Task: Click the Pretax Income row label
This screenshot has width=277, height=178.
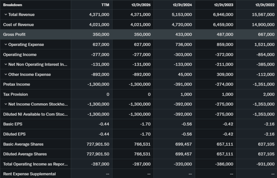Action: click(x=17, y=84)
